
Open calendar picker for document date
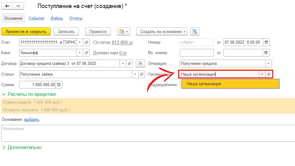tap(266, 42)
